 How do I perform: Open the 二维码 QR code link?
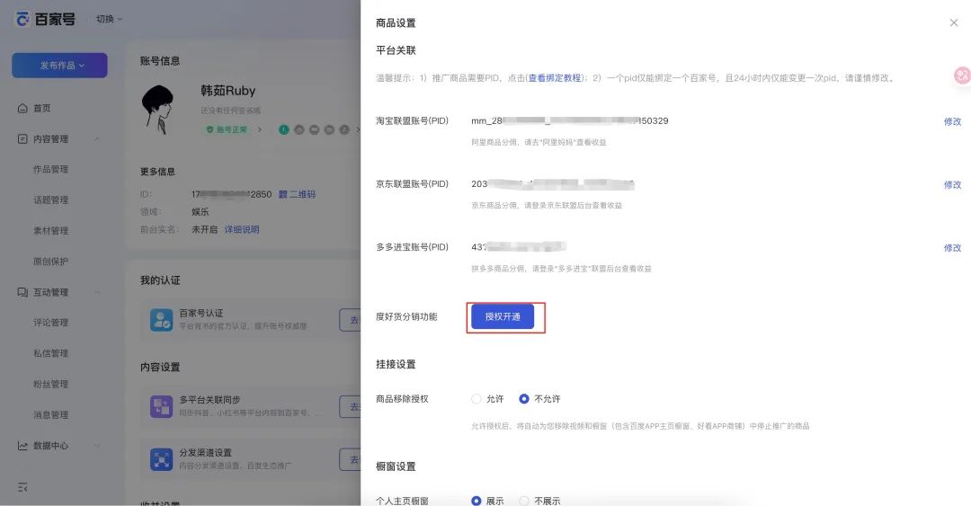click(x=298, y=194)
